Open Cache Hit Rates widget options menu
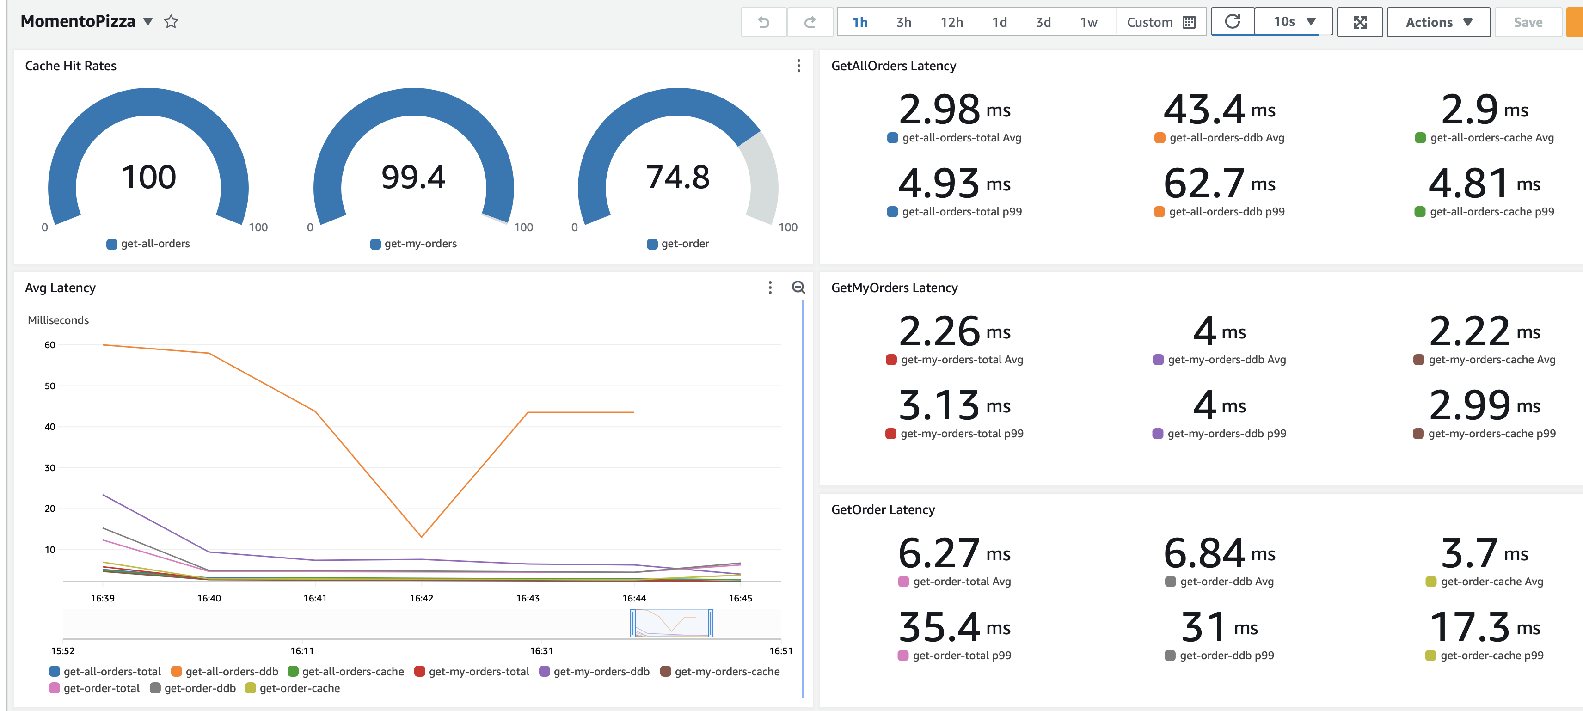This screenshot has width=1583, height=711. 798,66
